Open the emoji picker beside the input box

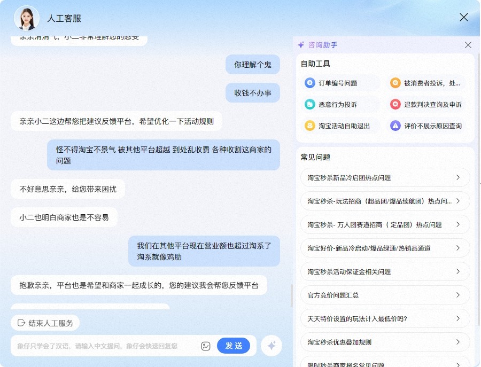[206, 346]
